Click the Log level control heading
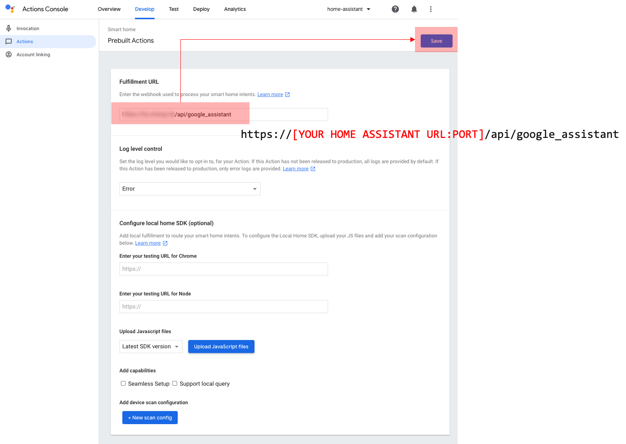Screen dimensions: 626x444 point(141,149)
